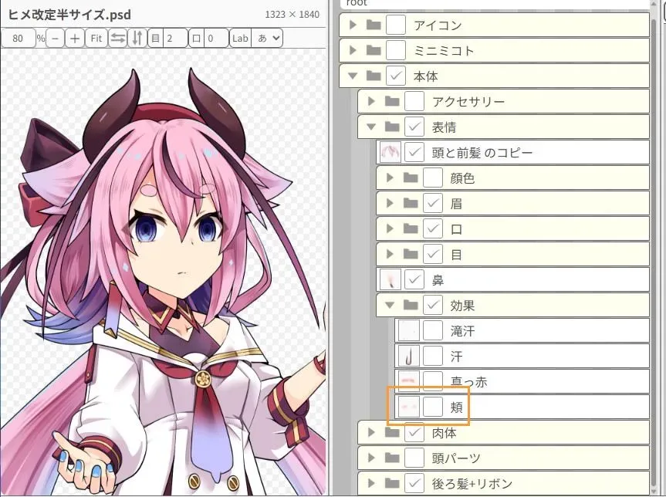Click the 真っ赤 layer thumbnail
Image resolution: width=666 pixels, height=497 pixels.
click(408, 380)
